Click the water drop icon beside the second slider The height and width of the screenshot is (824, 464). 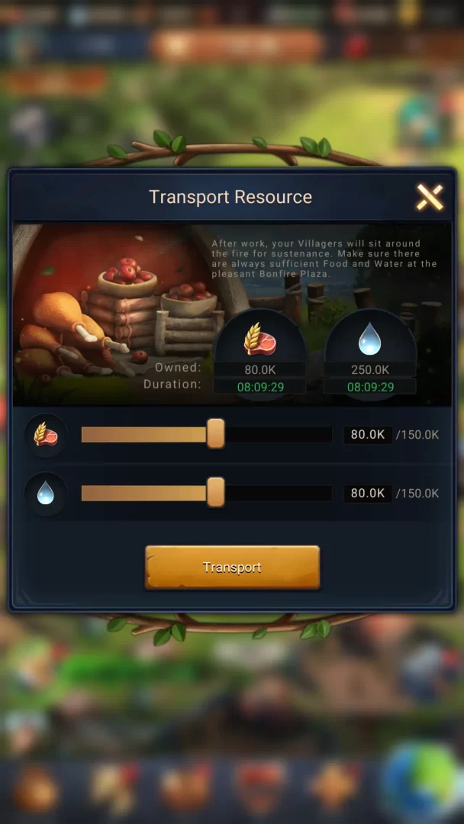[46, 494]
